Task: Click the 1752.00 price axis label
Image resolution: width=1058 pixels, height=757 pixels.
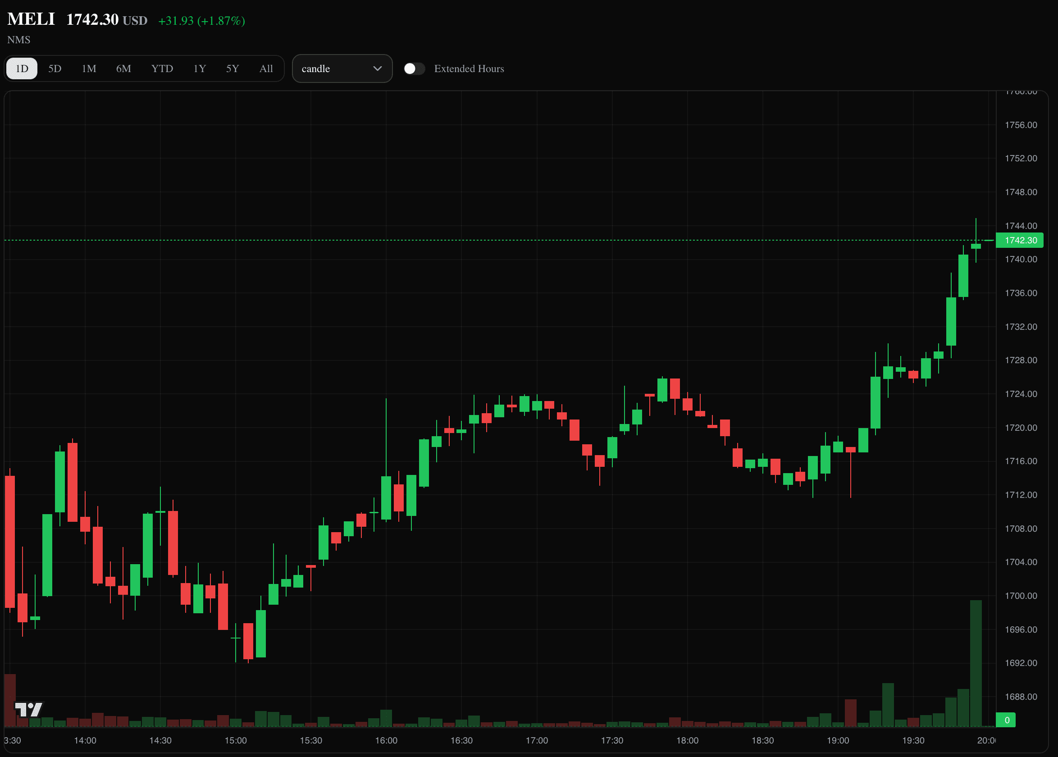Action: pos(1021,159)
